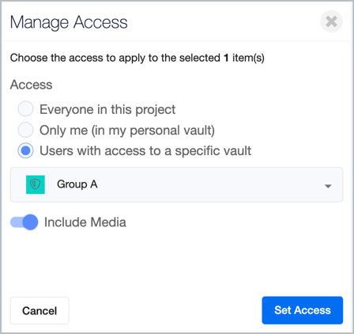The width and height of the screenshot is (354, 334).
Task: Open the Group A vault dropdown
Action: 176,184
